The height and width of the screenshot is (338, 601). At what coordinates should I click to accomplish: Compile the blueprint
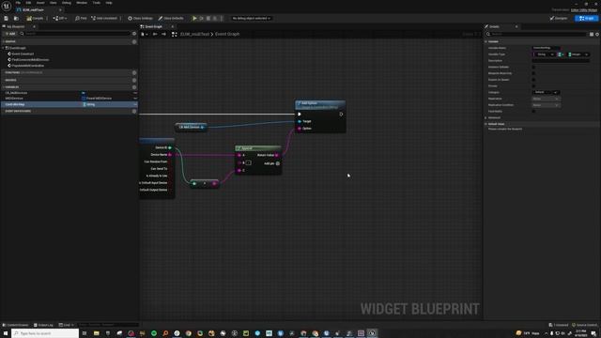point(36,18)
